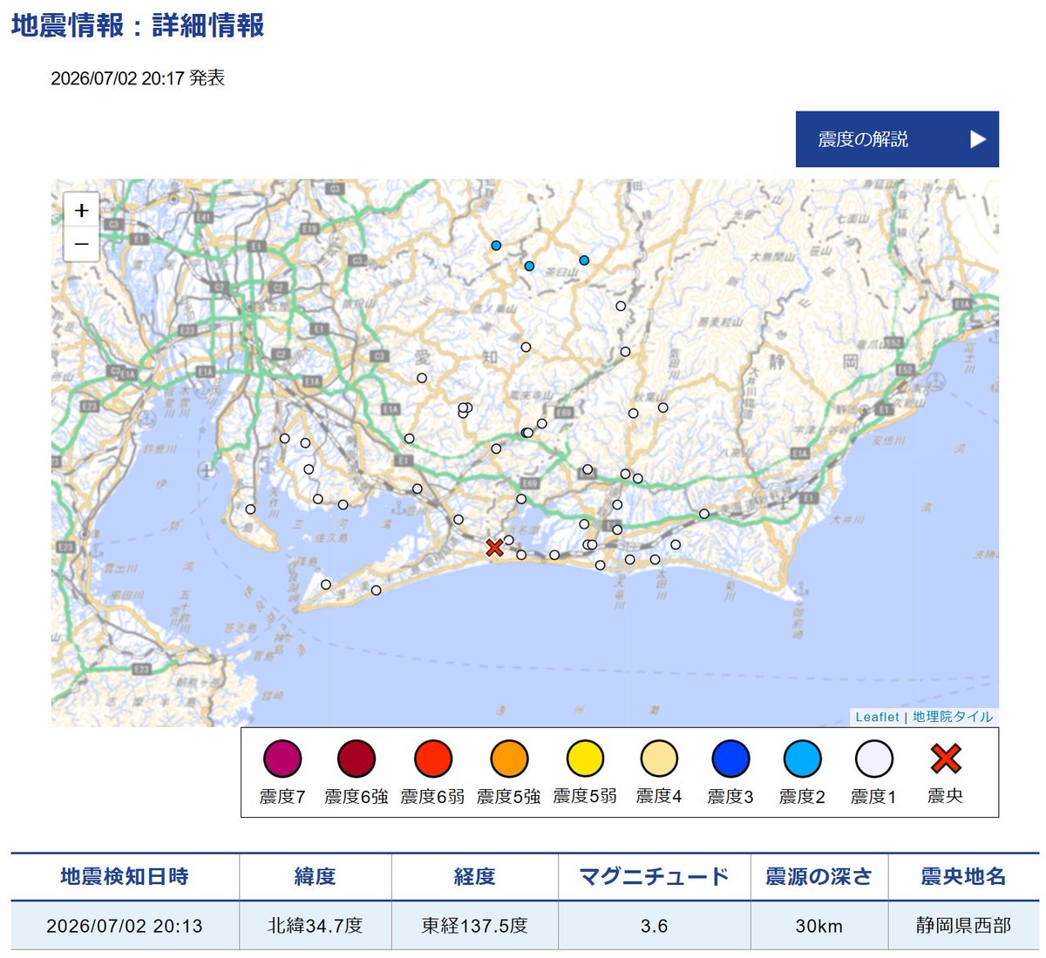This screenshot has height=958, width=1046.
Task: Click the white marker on Chita peninsula
Action: (250, 509)
